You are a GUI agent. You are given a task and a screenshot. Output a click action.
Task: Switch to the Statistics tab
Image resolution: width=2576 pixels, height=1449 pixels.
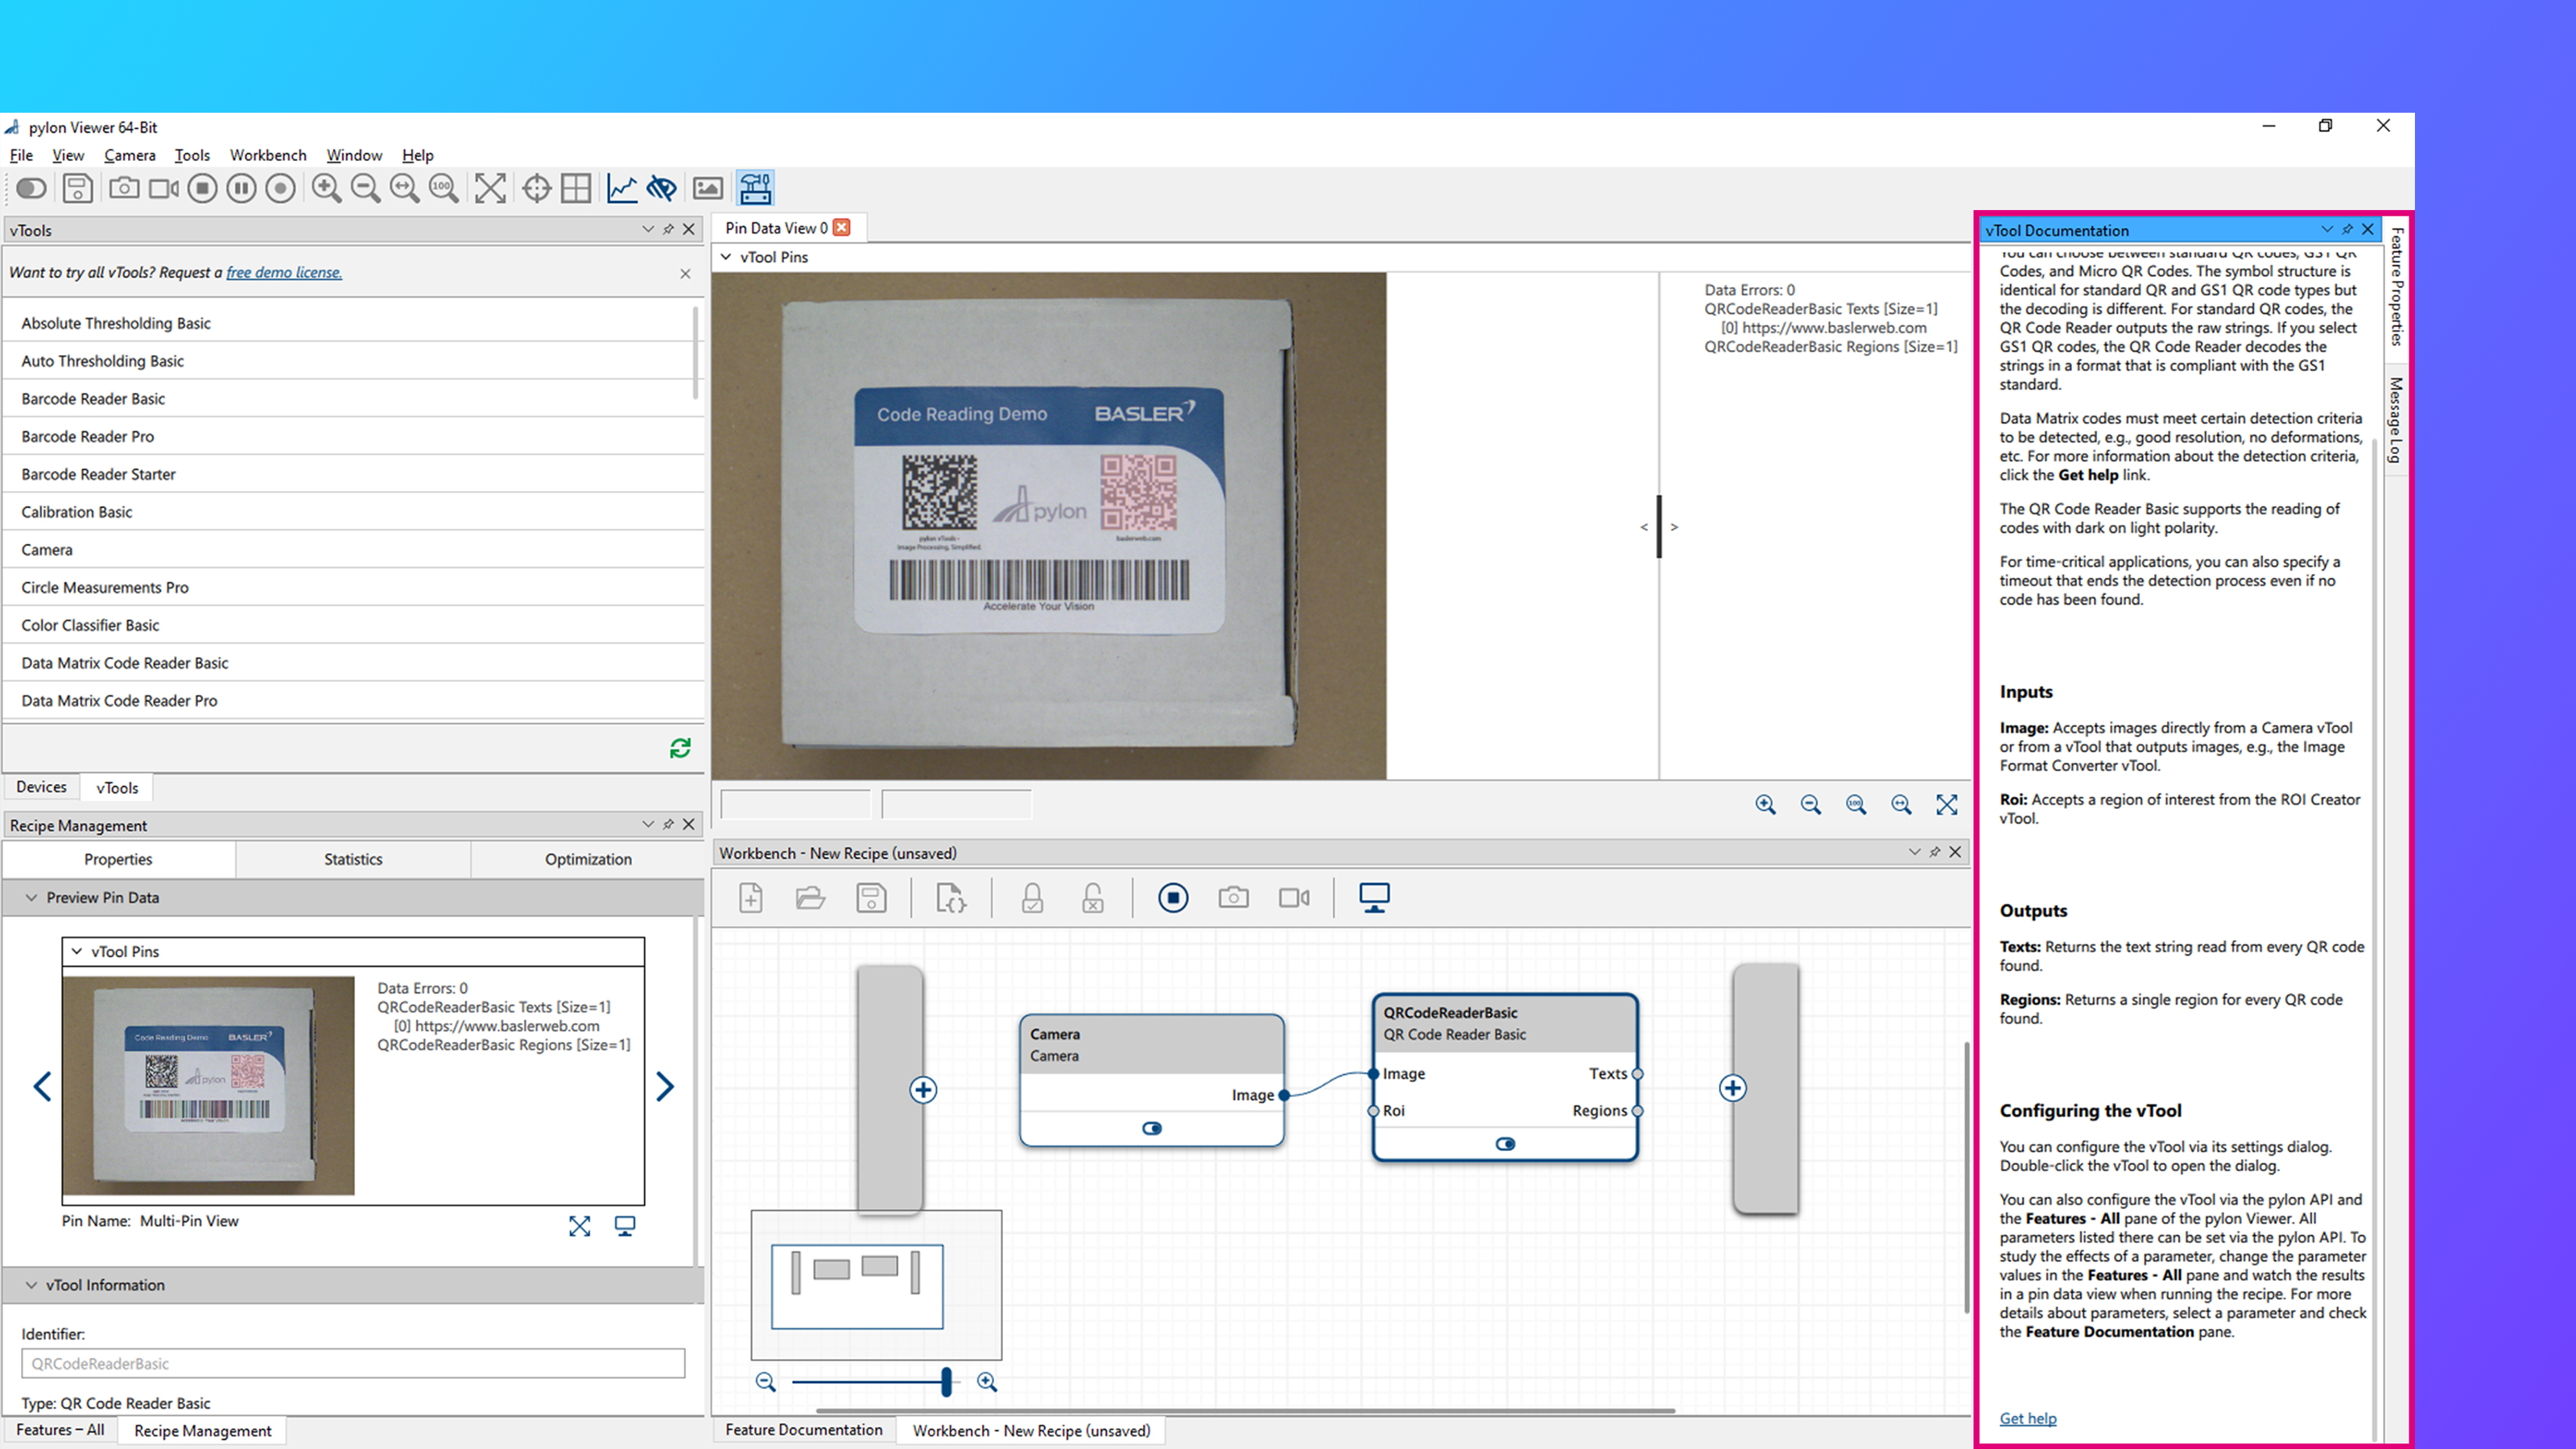click(x=353, y=859)
